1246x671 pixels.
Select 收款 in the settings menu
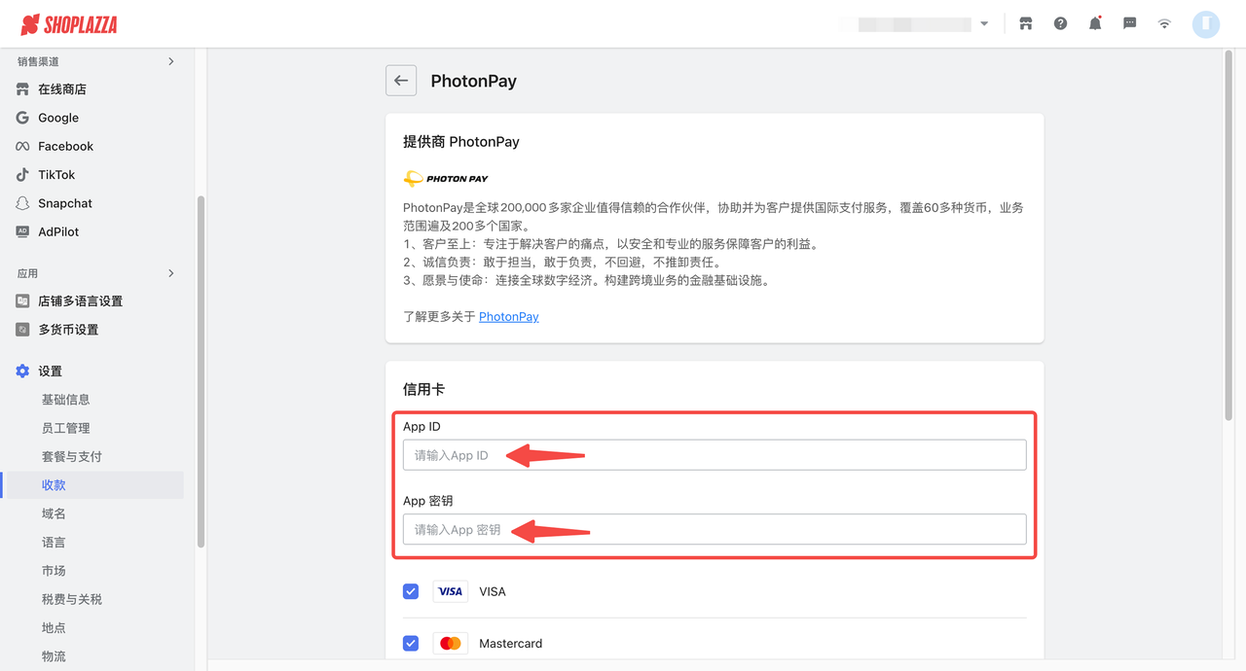tap(54, 484)
